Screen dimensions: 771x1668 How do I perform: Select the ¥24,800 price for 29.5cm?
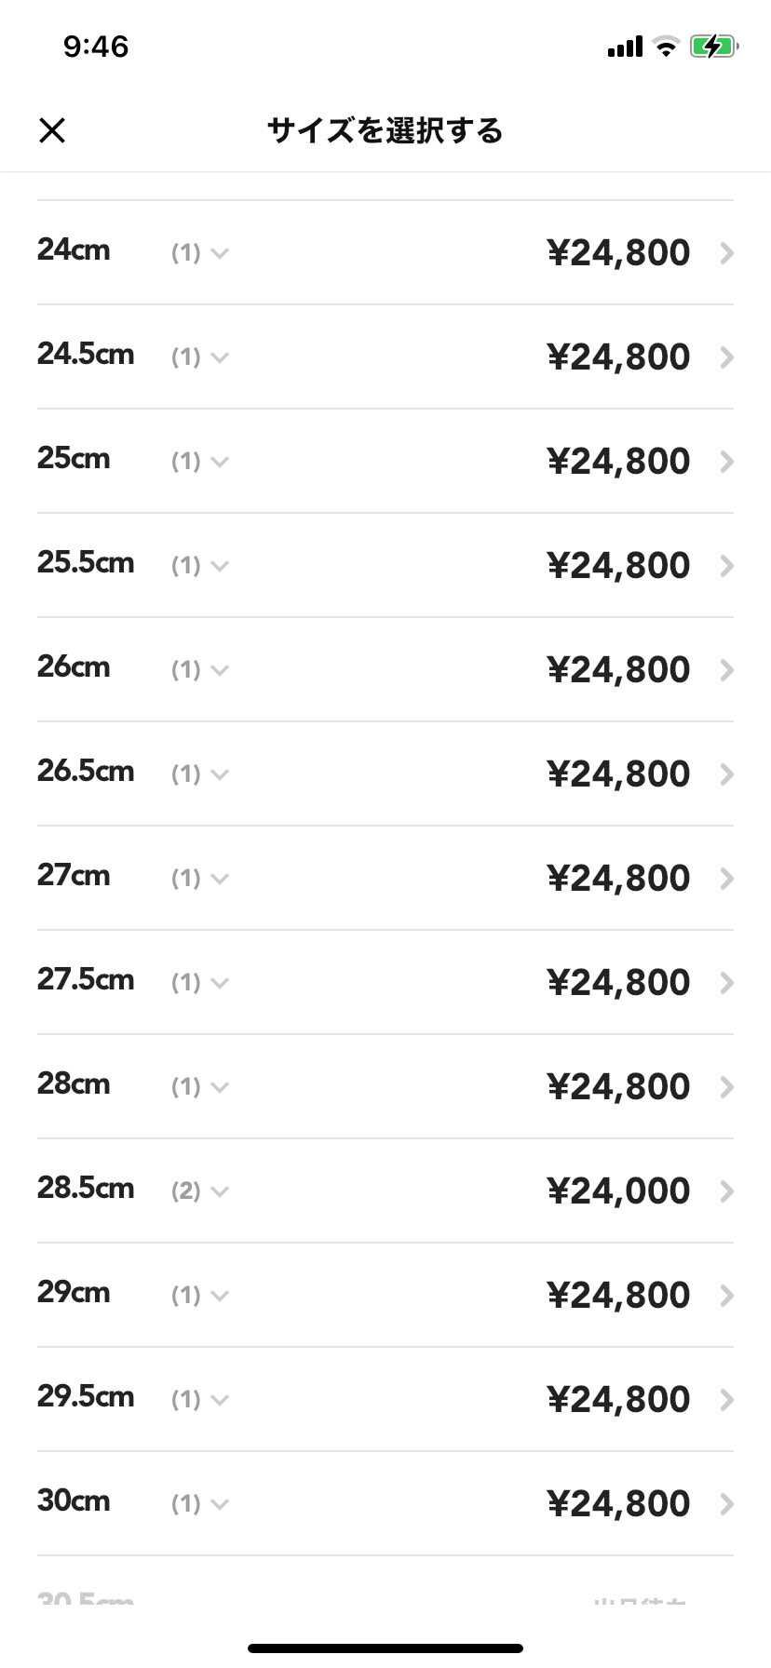pos(618,1399)
